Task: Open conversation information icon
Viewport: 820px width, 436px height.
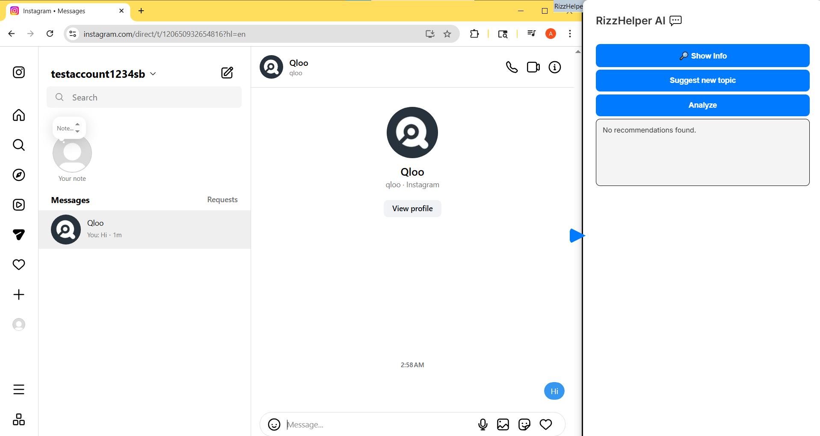Action: pyautogui.click(x=555, y=67)
